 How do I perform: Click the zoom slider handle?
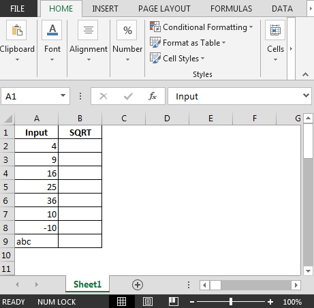pos(231,302)
